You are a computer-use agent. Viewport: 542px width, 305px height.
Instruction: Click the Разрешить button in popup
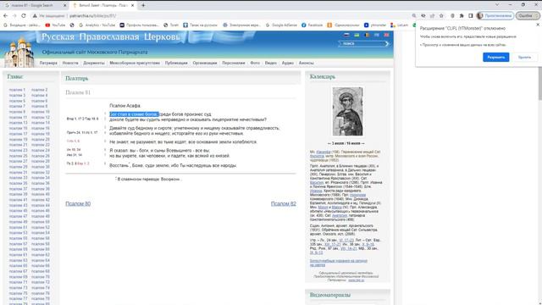tap(496, 57)
